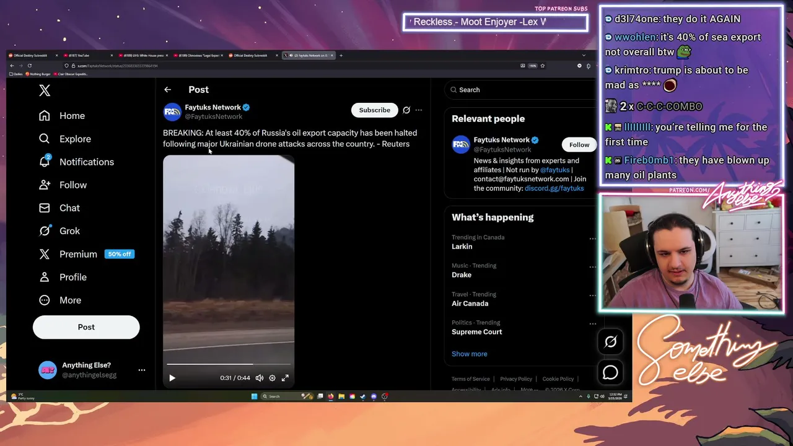
Task: Bookmark this page with the star icon
Action: click(x=543, y=66)
